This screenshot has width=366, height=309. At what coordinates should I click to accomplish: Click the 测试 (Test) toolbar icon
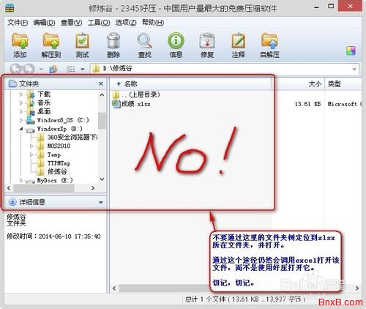82,40
